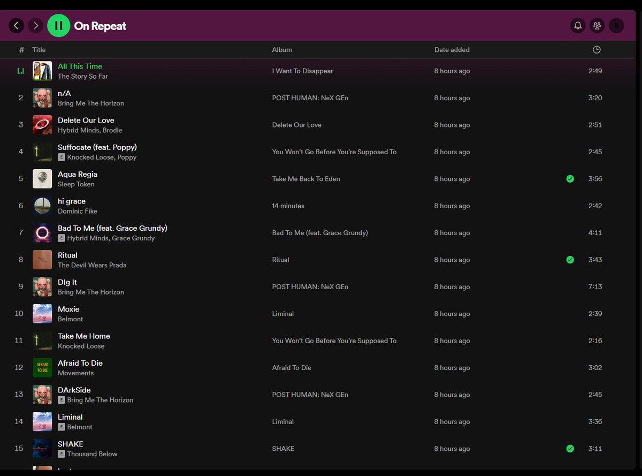Click the 7:13 duration of DIg It
The height and width of the screenshot is (476, 642).
(595, 287)
